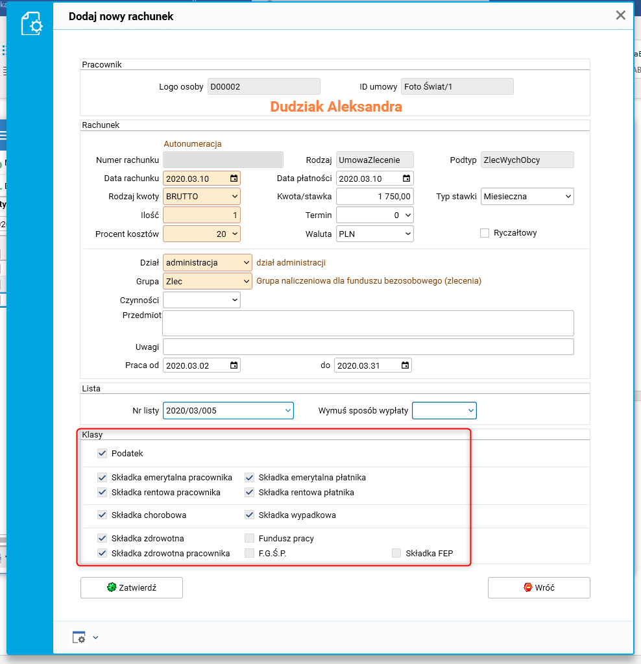
Task: Click the window settings icon at bottom left
Action: (x=79, y=637)
